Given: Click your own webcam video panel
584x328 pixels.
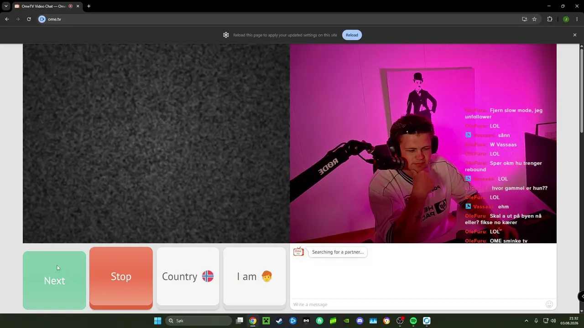Looking at the screenshot, I should pos(423,143).
